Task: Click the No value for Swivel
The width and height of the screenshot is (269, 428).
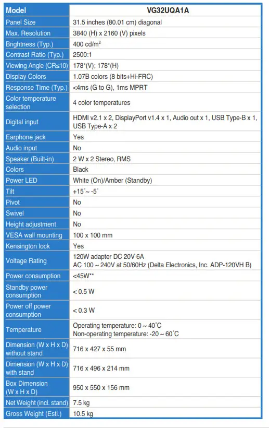Action: click(77, 213)
